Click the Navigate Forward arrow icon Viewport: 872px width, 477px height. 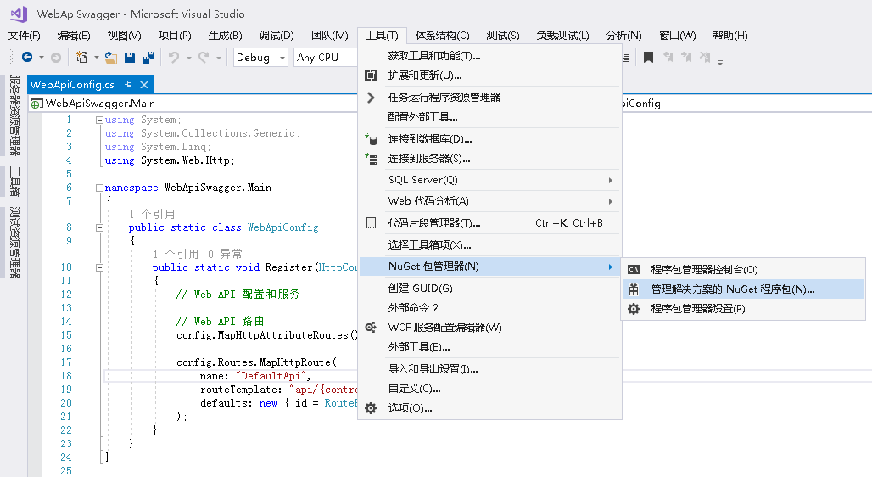pyautogui.click(x=56, y=58)
